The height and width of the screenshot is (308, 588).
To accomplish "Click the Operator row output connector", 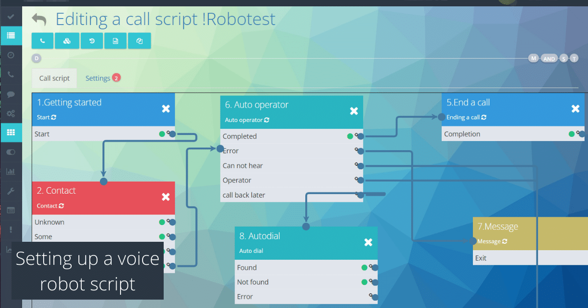I will pyautogui.click(x=360, y=180).
